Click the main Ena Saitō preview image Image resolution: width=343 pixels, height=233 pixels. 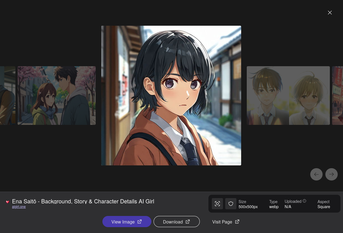click(171, 96)
